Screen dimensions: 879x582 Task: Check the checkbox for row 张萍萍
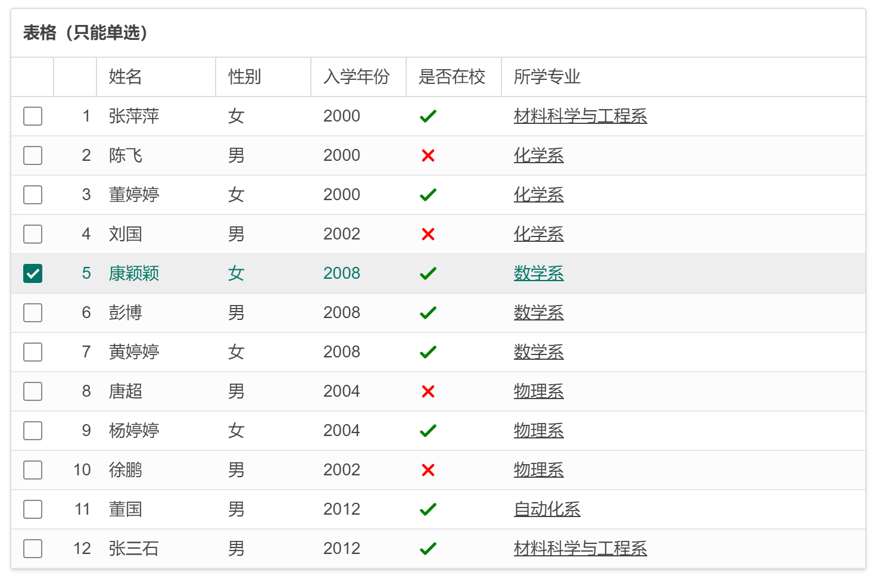(33, 116)
